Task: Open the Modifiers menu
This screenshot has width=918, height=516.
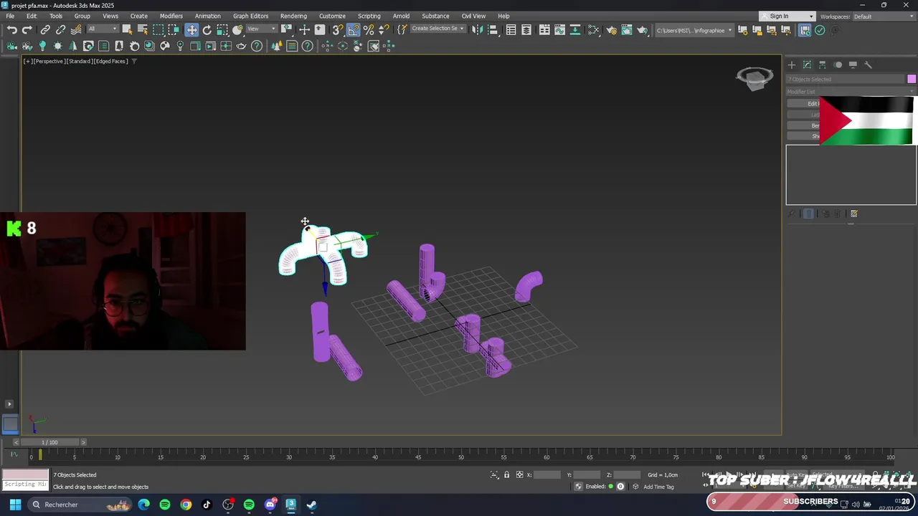Action: [171, 16]
